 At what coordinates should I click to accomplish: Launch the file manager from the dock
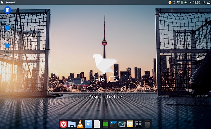(72, 124)
